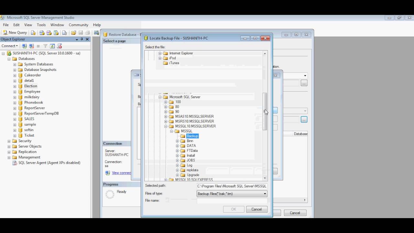Click the Open File toolbar icon
The image size is (414, 233).
pos(73,32)
